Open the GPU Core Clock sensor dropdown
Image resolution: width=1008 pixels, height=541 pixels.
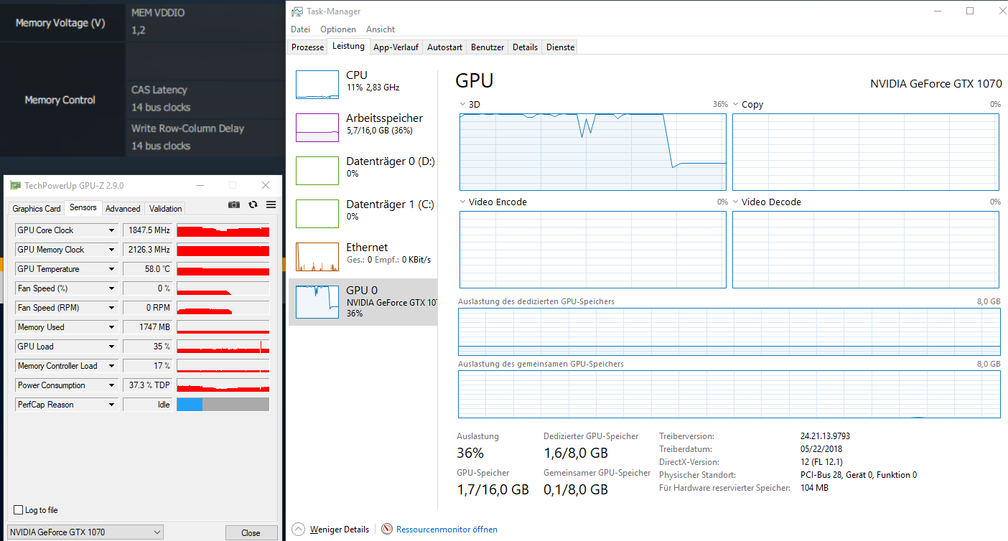tap(111, 230)
